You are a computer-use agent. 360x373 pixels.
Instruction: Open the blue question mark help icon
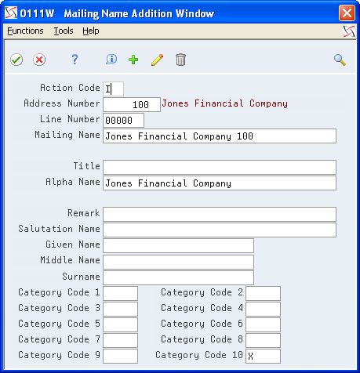pos(75,60)
